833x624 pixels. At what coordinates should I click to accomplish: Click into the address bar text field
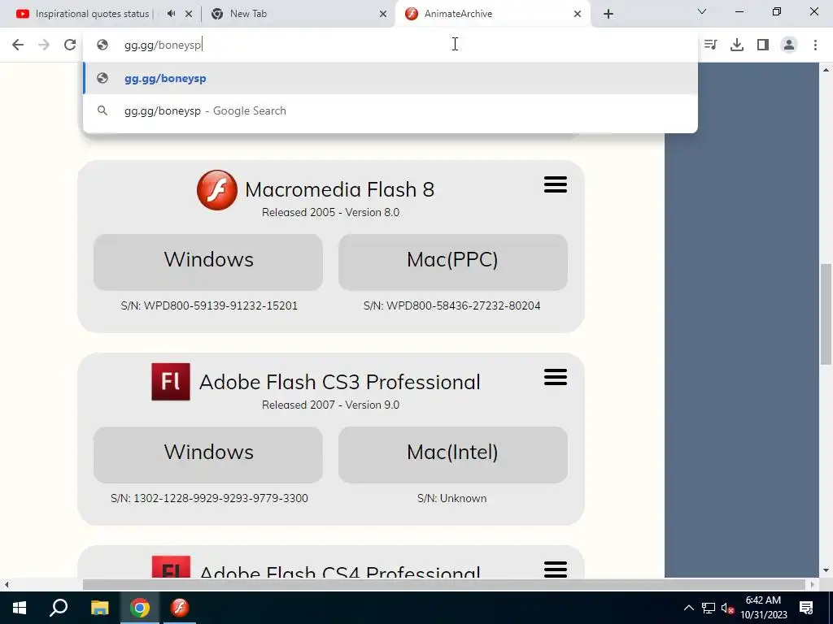point(390,45)
